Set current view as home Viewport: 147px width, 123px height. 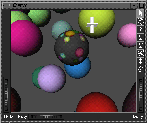pos(141,45)
